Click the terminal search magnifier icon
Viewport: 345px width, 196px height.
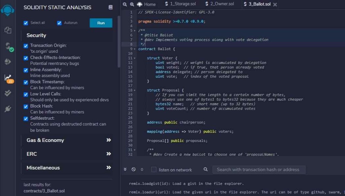(206, 169)
